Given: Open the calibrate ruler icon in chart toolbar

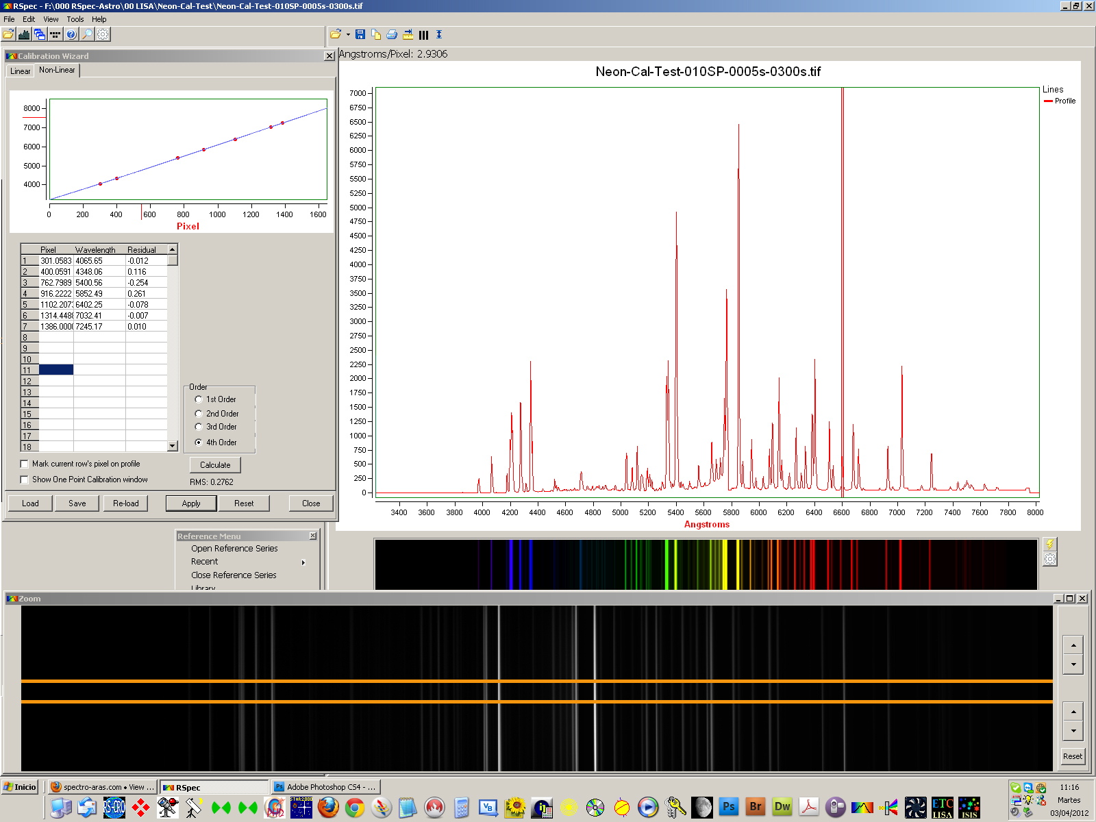Looking at the screenshot, I should tap(408, 34).
